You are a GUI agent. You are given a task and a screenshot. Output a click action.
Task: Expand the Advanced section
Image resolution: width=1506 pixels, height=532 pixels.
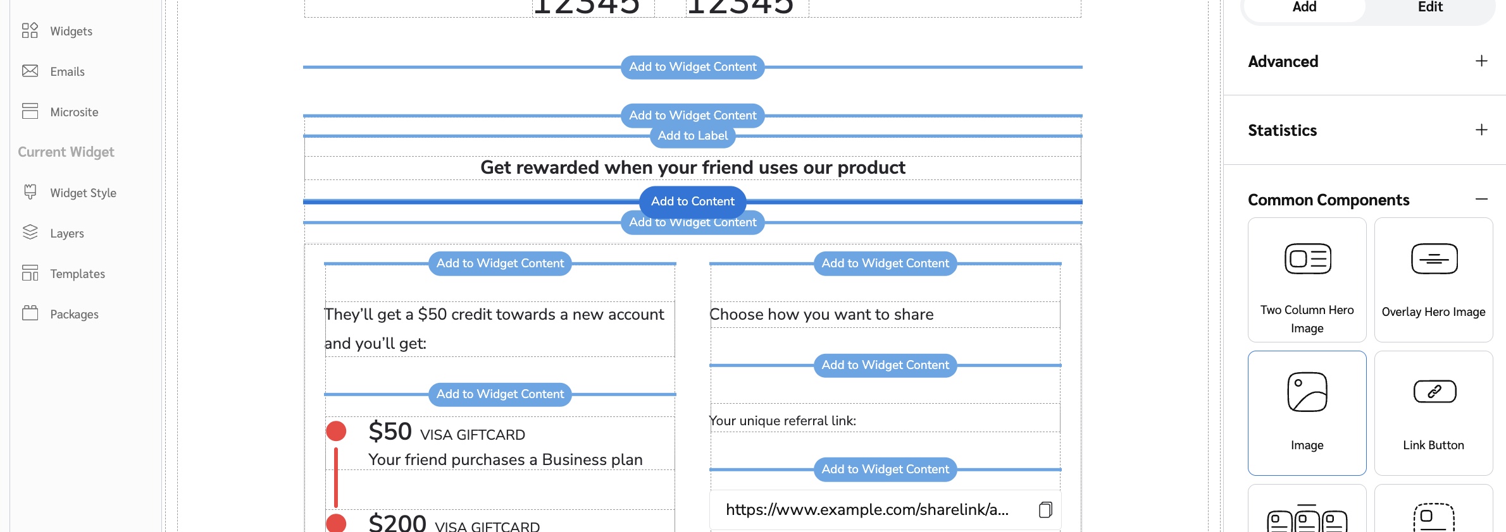1481,61
